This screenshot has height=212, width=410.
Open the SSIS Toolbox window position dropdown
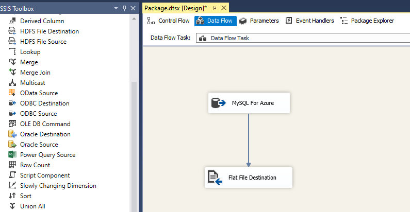[116, 8]
